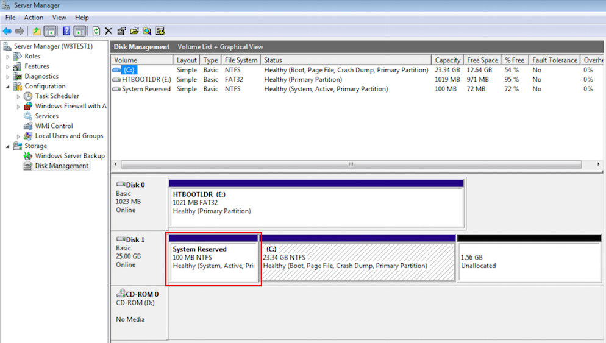Screen dimensions: 606x343
Task: Sort by the Status column header
Action: (x=346, y=60)
